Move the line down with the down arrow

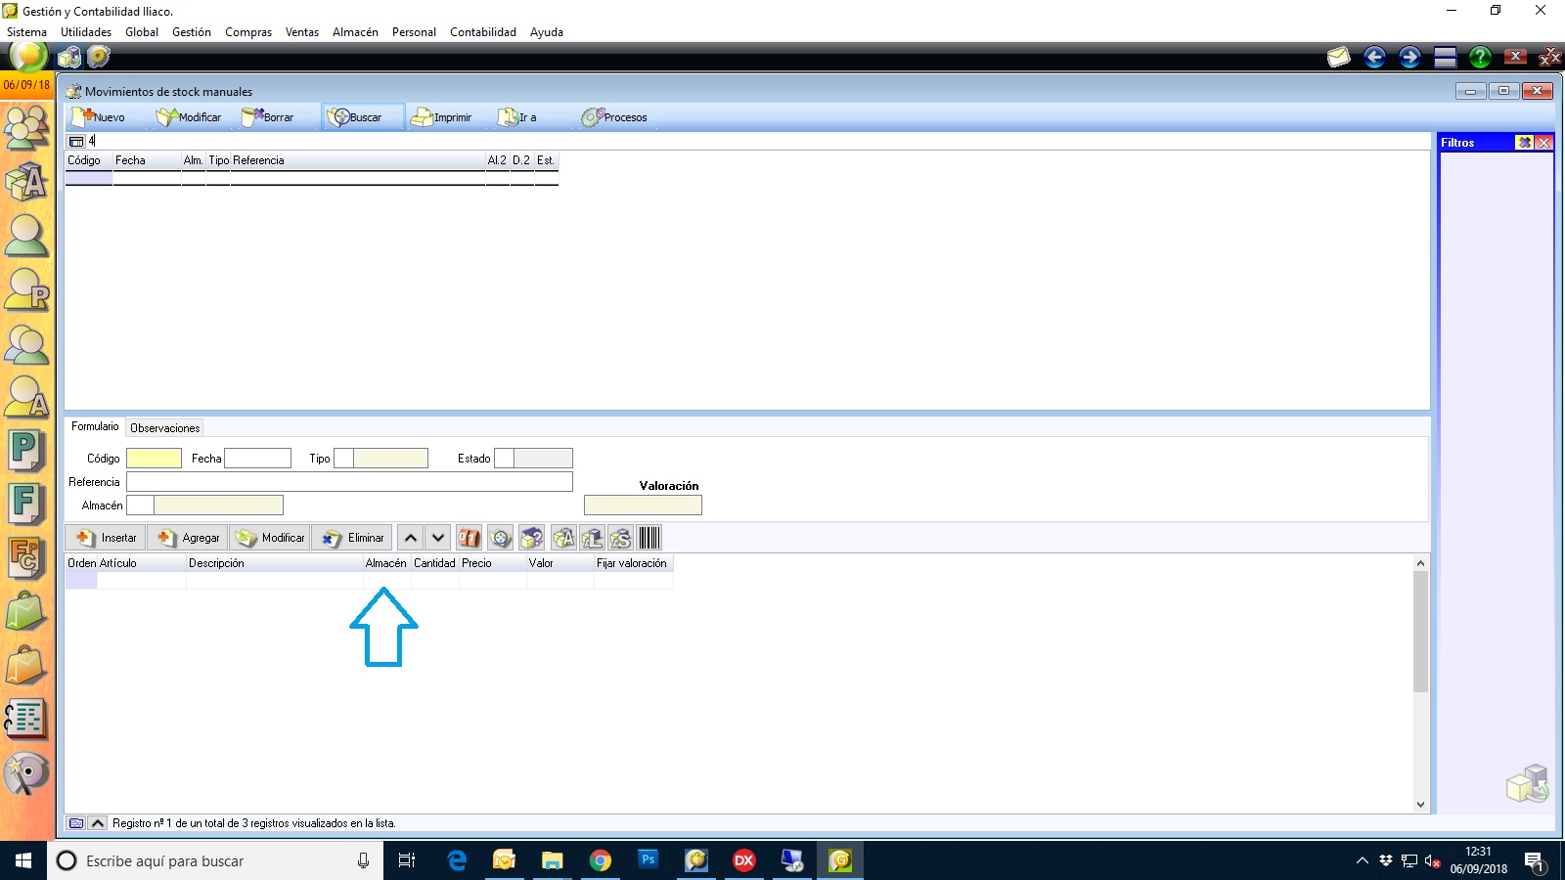pyautogui.click(x=438, y=538)
